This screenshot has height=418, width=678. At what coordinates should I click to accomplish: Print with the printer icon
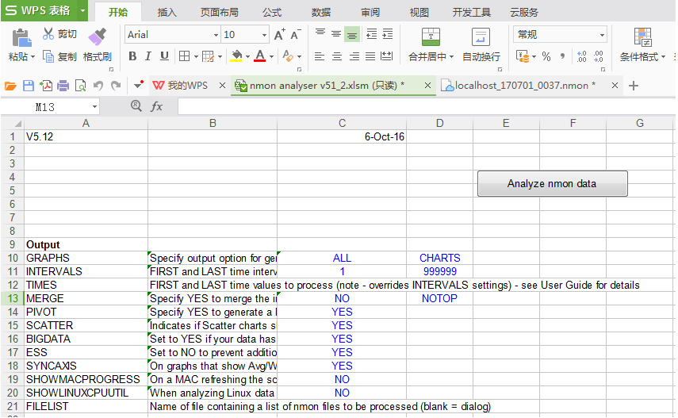point(63,86)
